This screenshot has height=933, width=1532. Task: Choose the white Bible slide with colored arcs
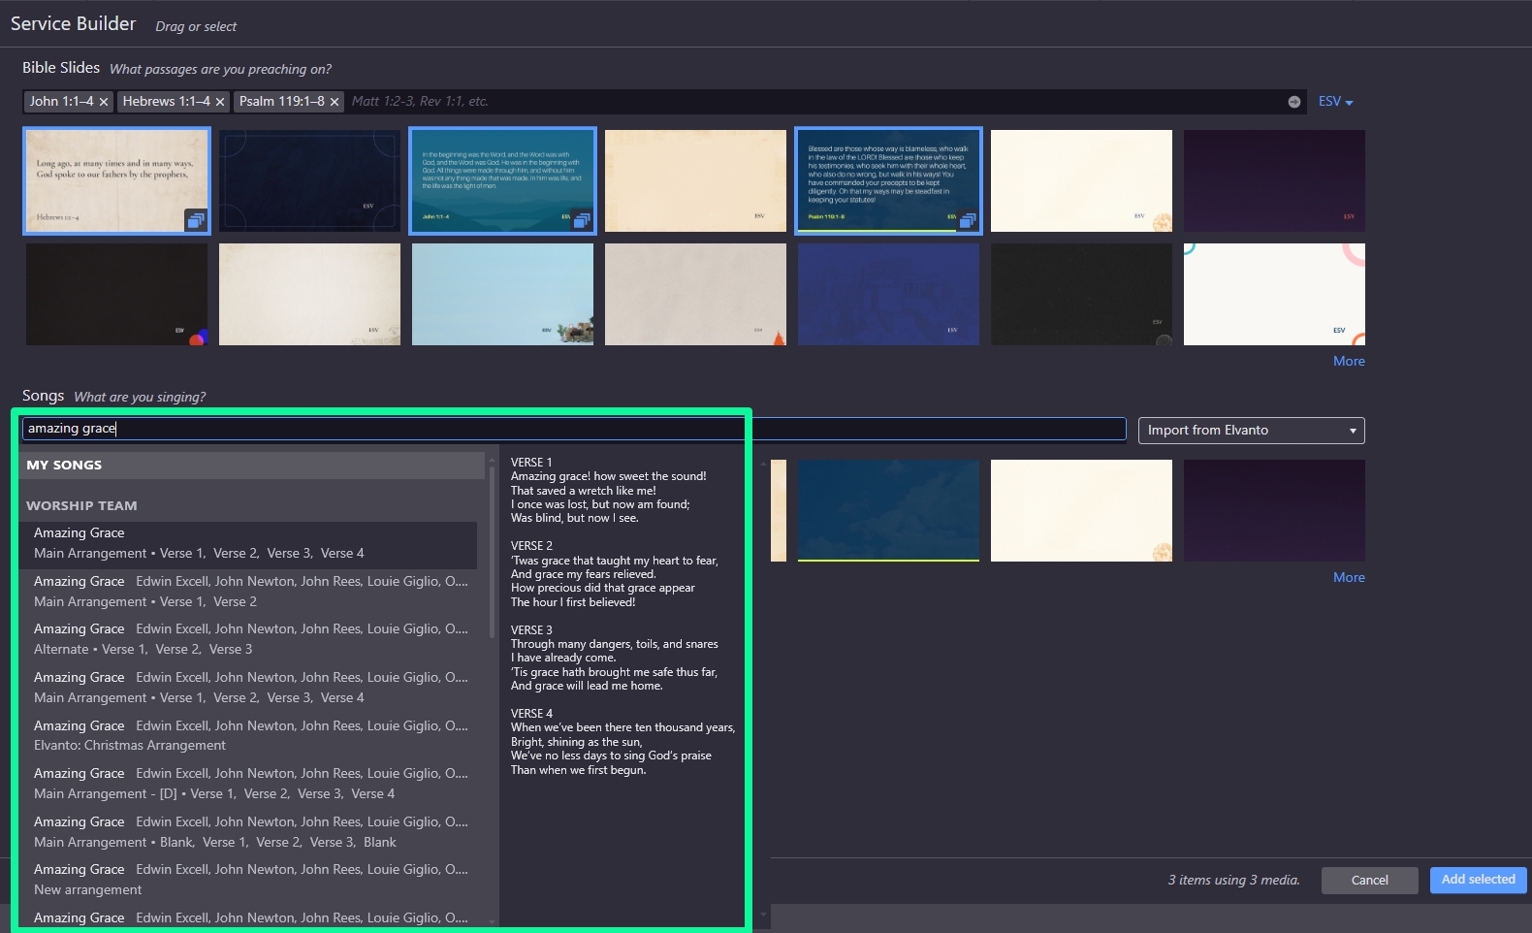[x=1274, y=294]
